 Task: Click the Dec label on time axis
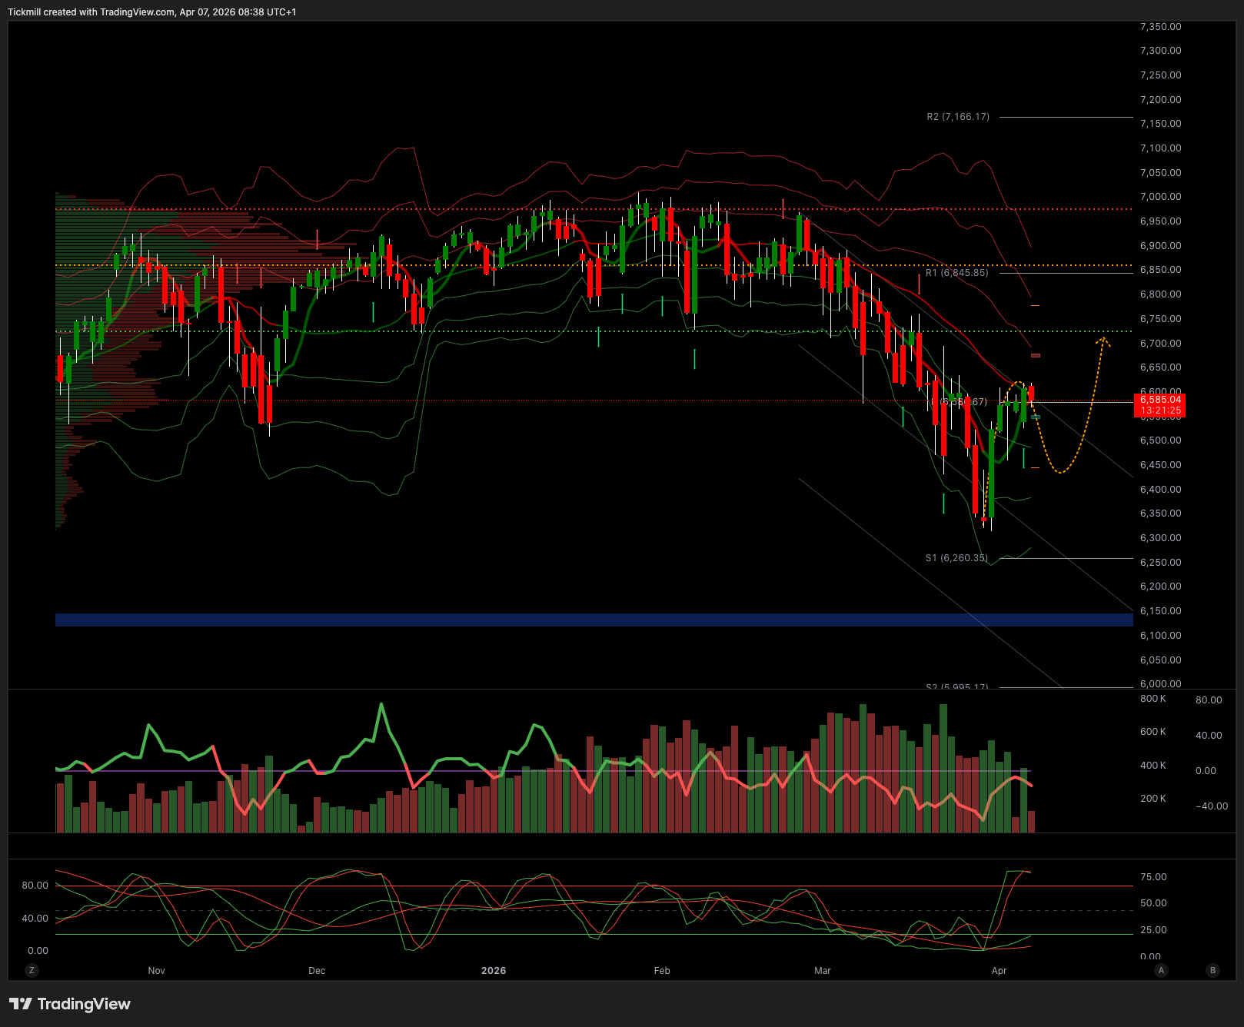point(317,971)
